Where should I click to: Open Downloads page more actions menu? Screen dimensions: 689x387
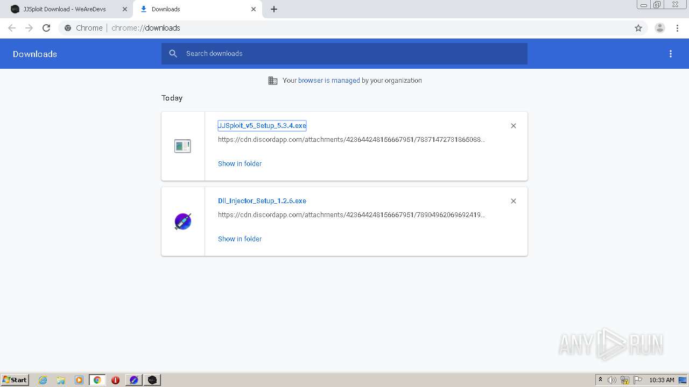pos(671,54)
